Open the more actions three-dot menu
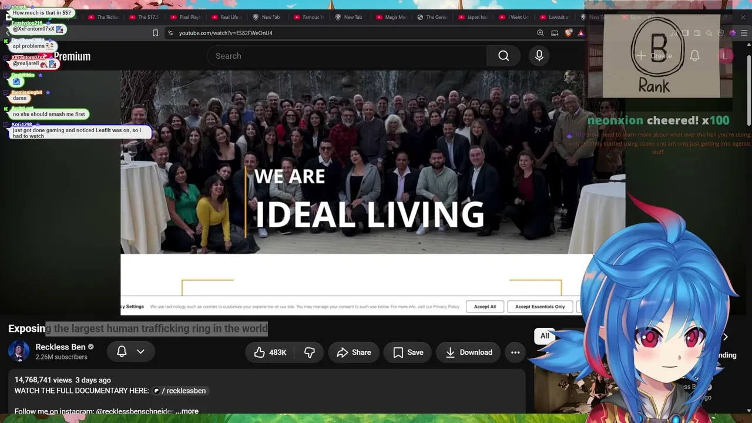Screen dimensions: 752x423 [515, 352]
